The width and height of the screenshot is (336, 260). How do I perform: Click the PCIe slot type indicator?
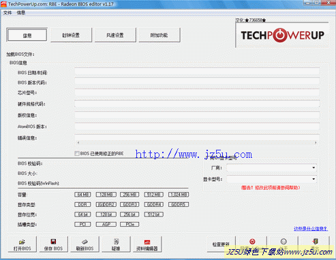click(129, 225)
